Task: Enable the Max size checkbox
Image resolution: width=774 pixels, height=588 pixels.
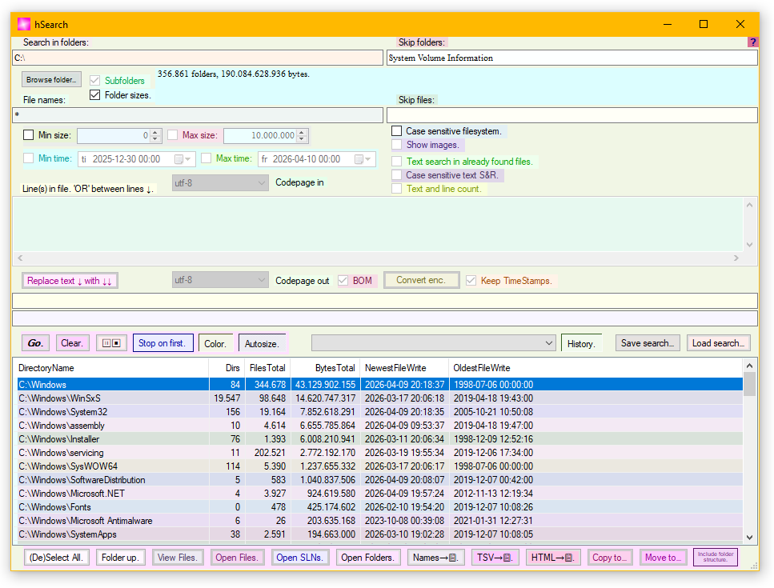Action: pyautogui.click(x=172, y=134)
